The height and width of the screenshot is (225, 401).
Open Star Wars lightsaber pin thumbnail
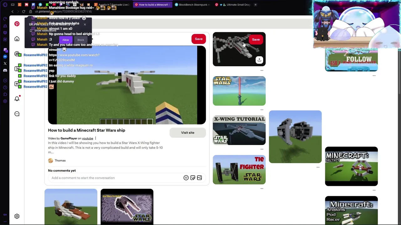(x=239, y=91)
